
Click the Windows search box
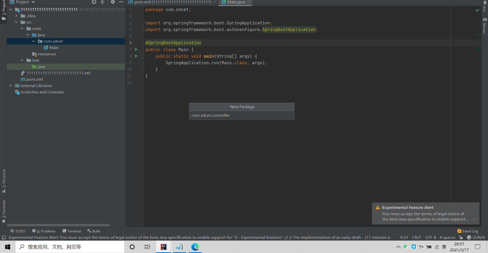70,247
